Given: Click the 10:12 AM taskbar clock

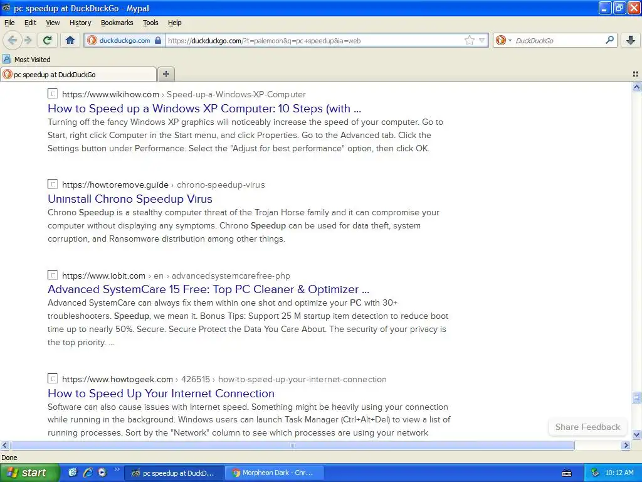Looking at the screenshot, I should (619, 473).
